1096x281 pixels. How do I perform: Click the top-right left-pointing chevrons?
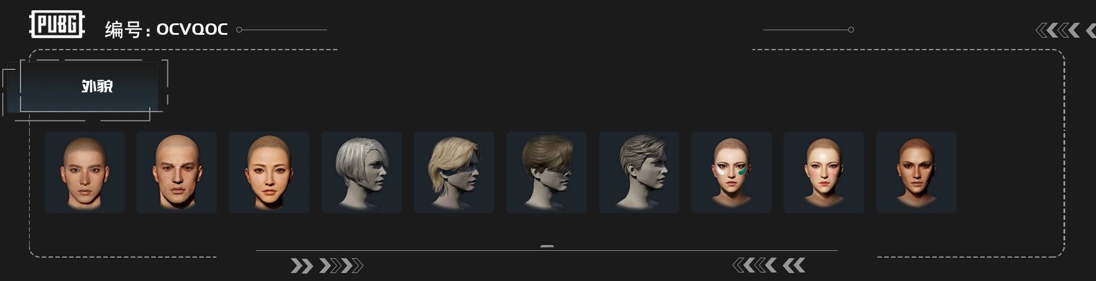[x=1065, y=30]
